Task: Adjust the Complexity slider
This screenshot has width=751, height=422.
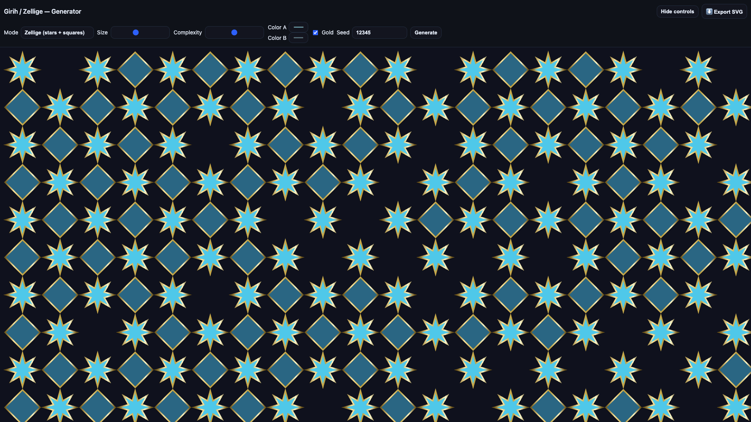Action: click(x=234, y=32)
